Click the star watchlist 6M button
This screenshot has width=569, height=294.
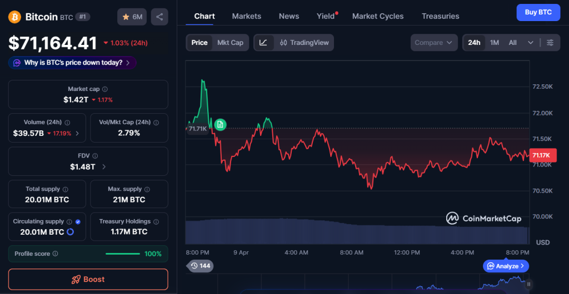(x=132, y=17)
